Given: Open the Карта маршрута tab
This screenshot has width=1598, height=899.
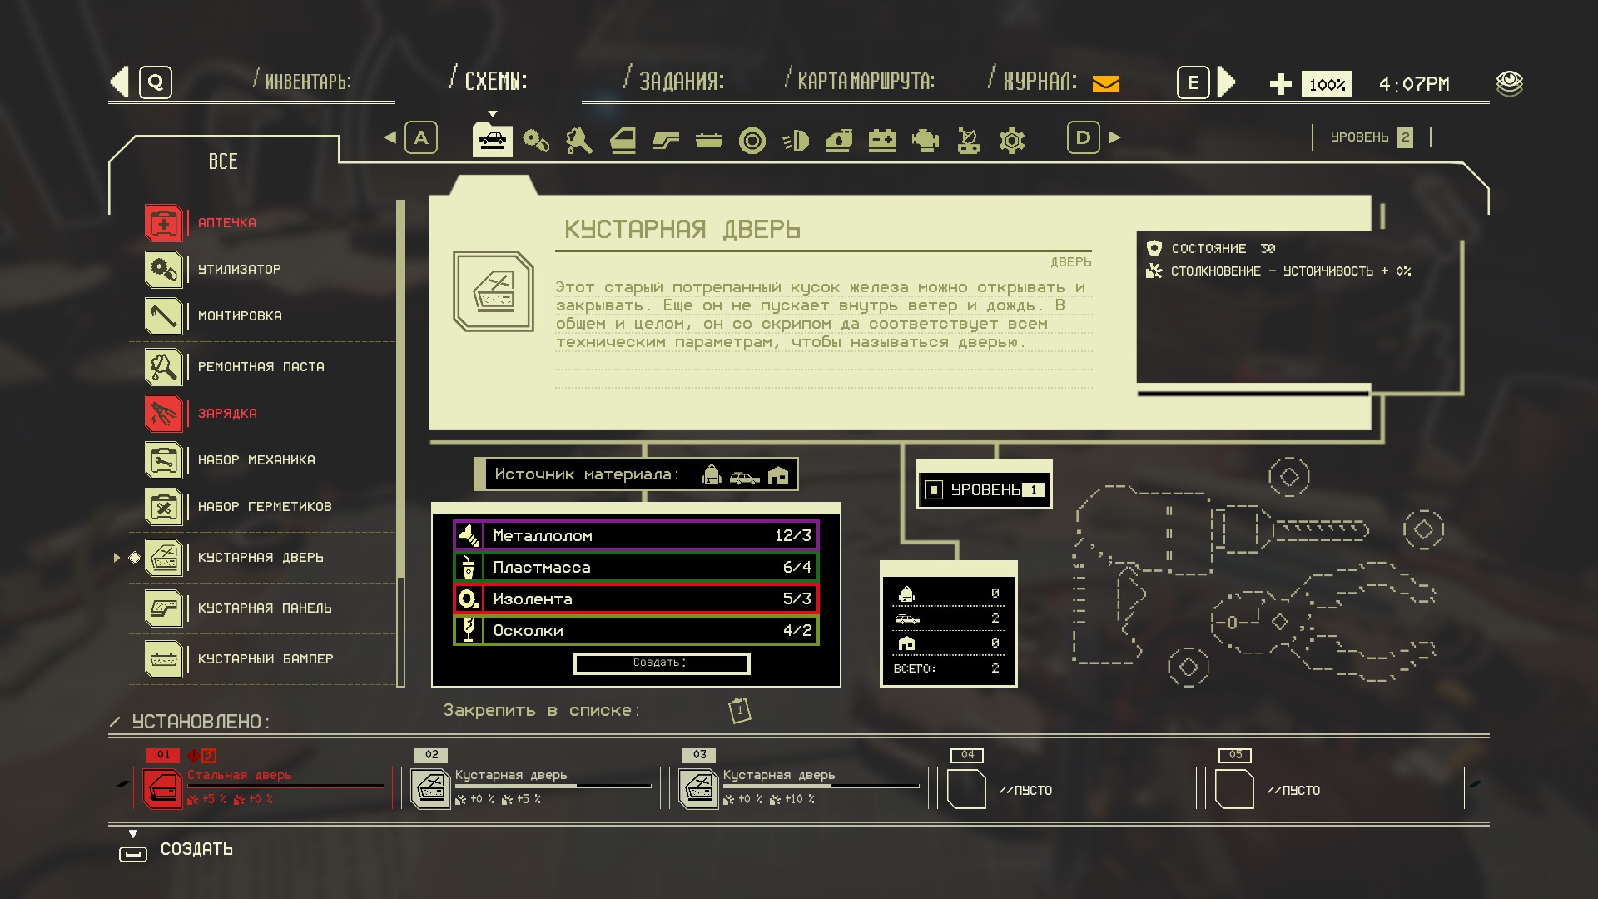Looking at the screenshot, I should (866, 82).
